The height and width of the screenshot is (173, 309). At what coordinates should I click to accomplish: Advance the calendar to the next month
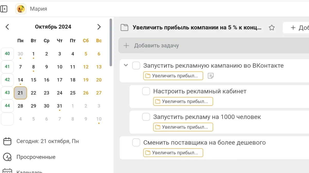pyautogui.click(x=99, y=27)
